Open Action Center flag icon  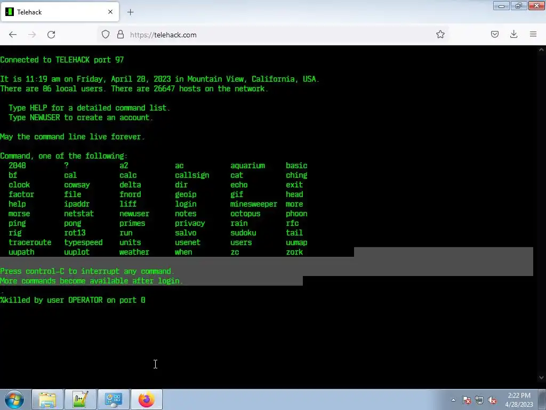click(467, 400)
